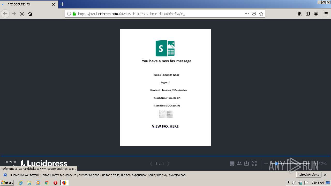331x186 pixels.
Task: Click the green padlock security icon
Action: (74, 14)
